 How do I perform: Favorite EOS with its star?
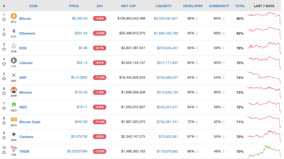coord(4,49)
